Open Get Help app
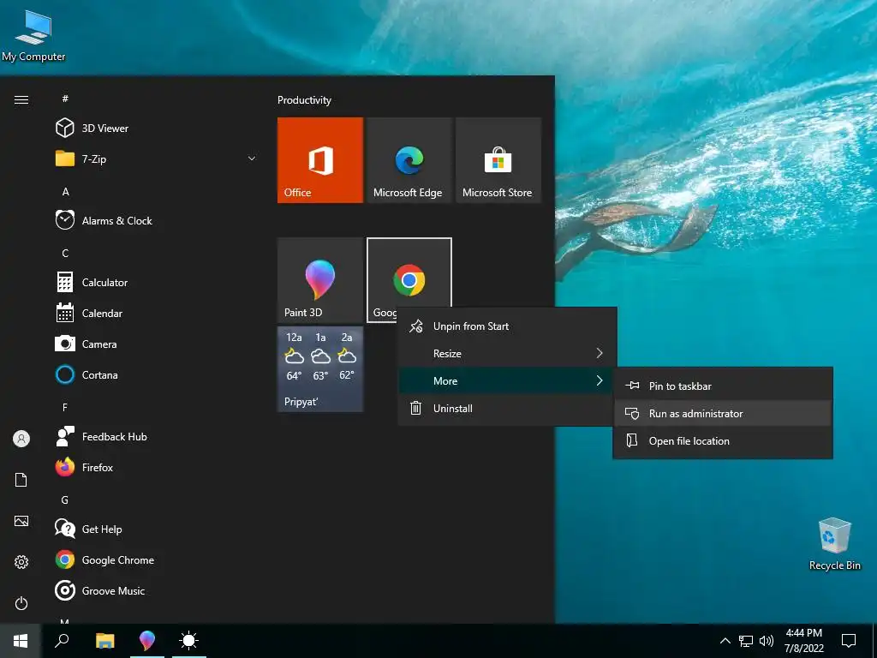This screenshot has height=658, width=877. pos(157,529)
